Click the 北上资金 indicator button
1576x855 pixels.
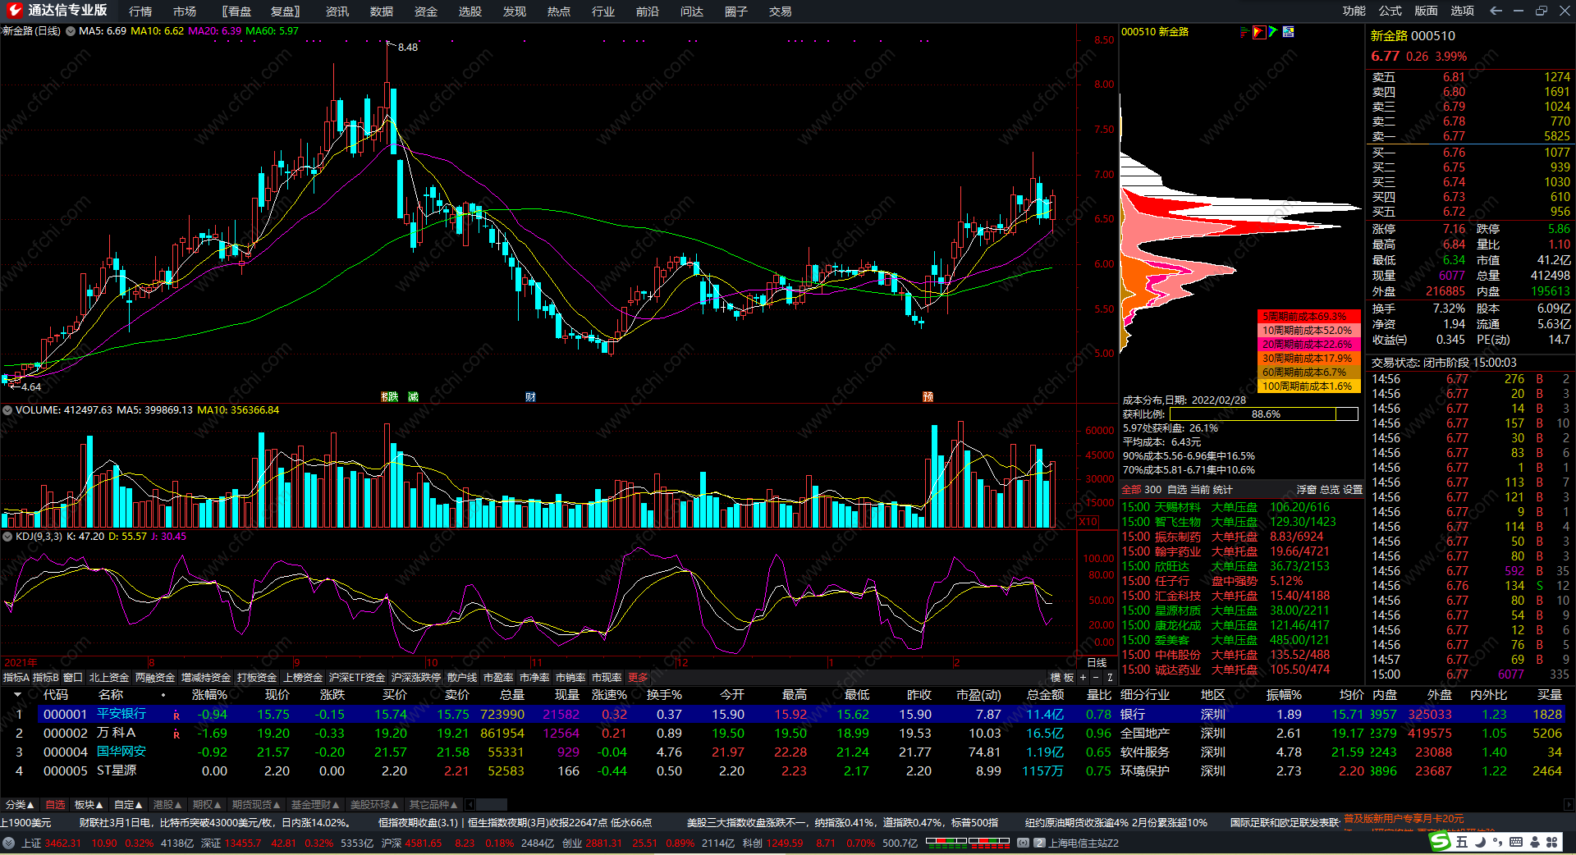[109, 678]
